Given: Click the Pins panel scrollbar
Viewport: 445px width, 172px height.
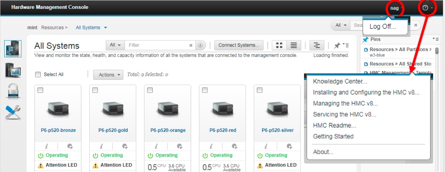Looking at the screenshot, I should 437,51.
